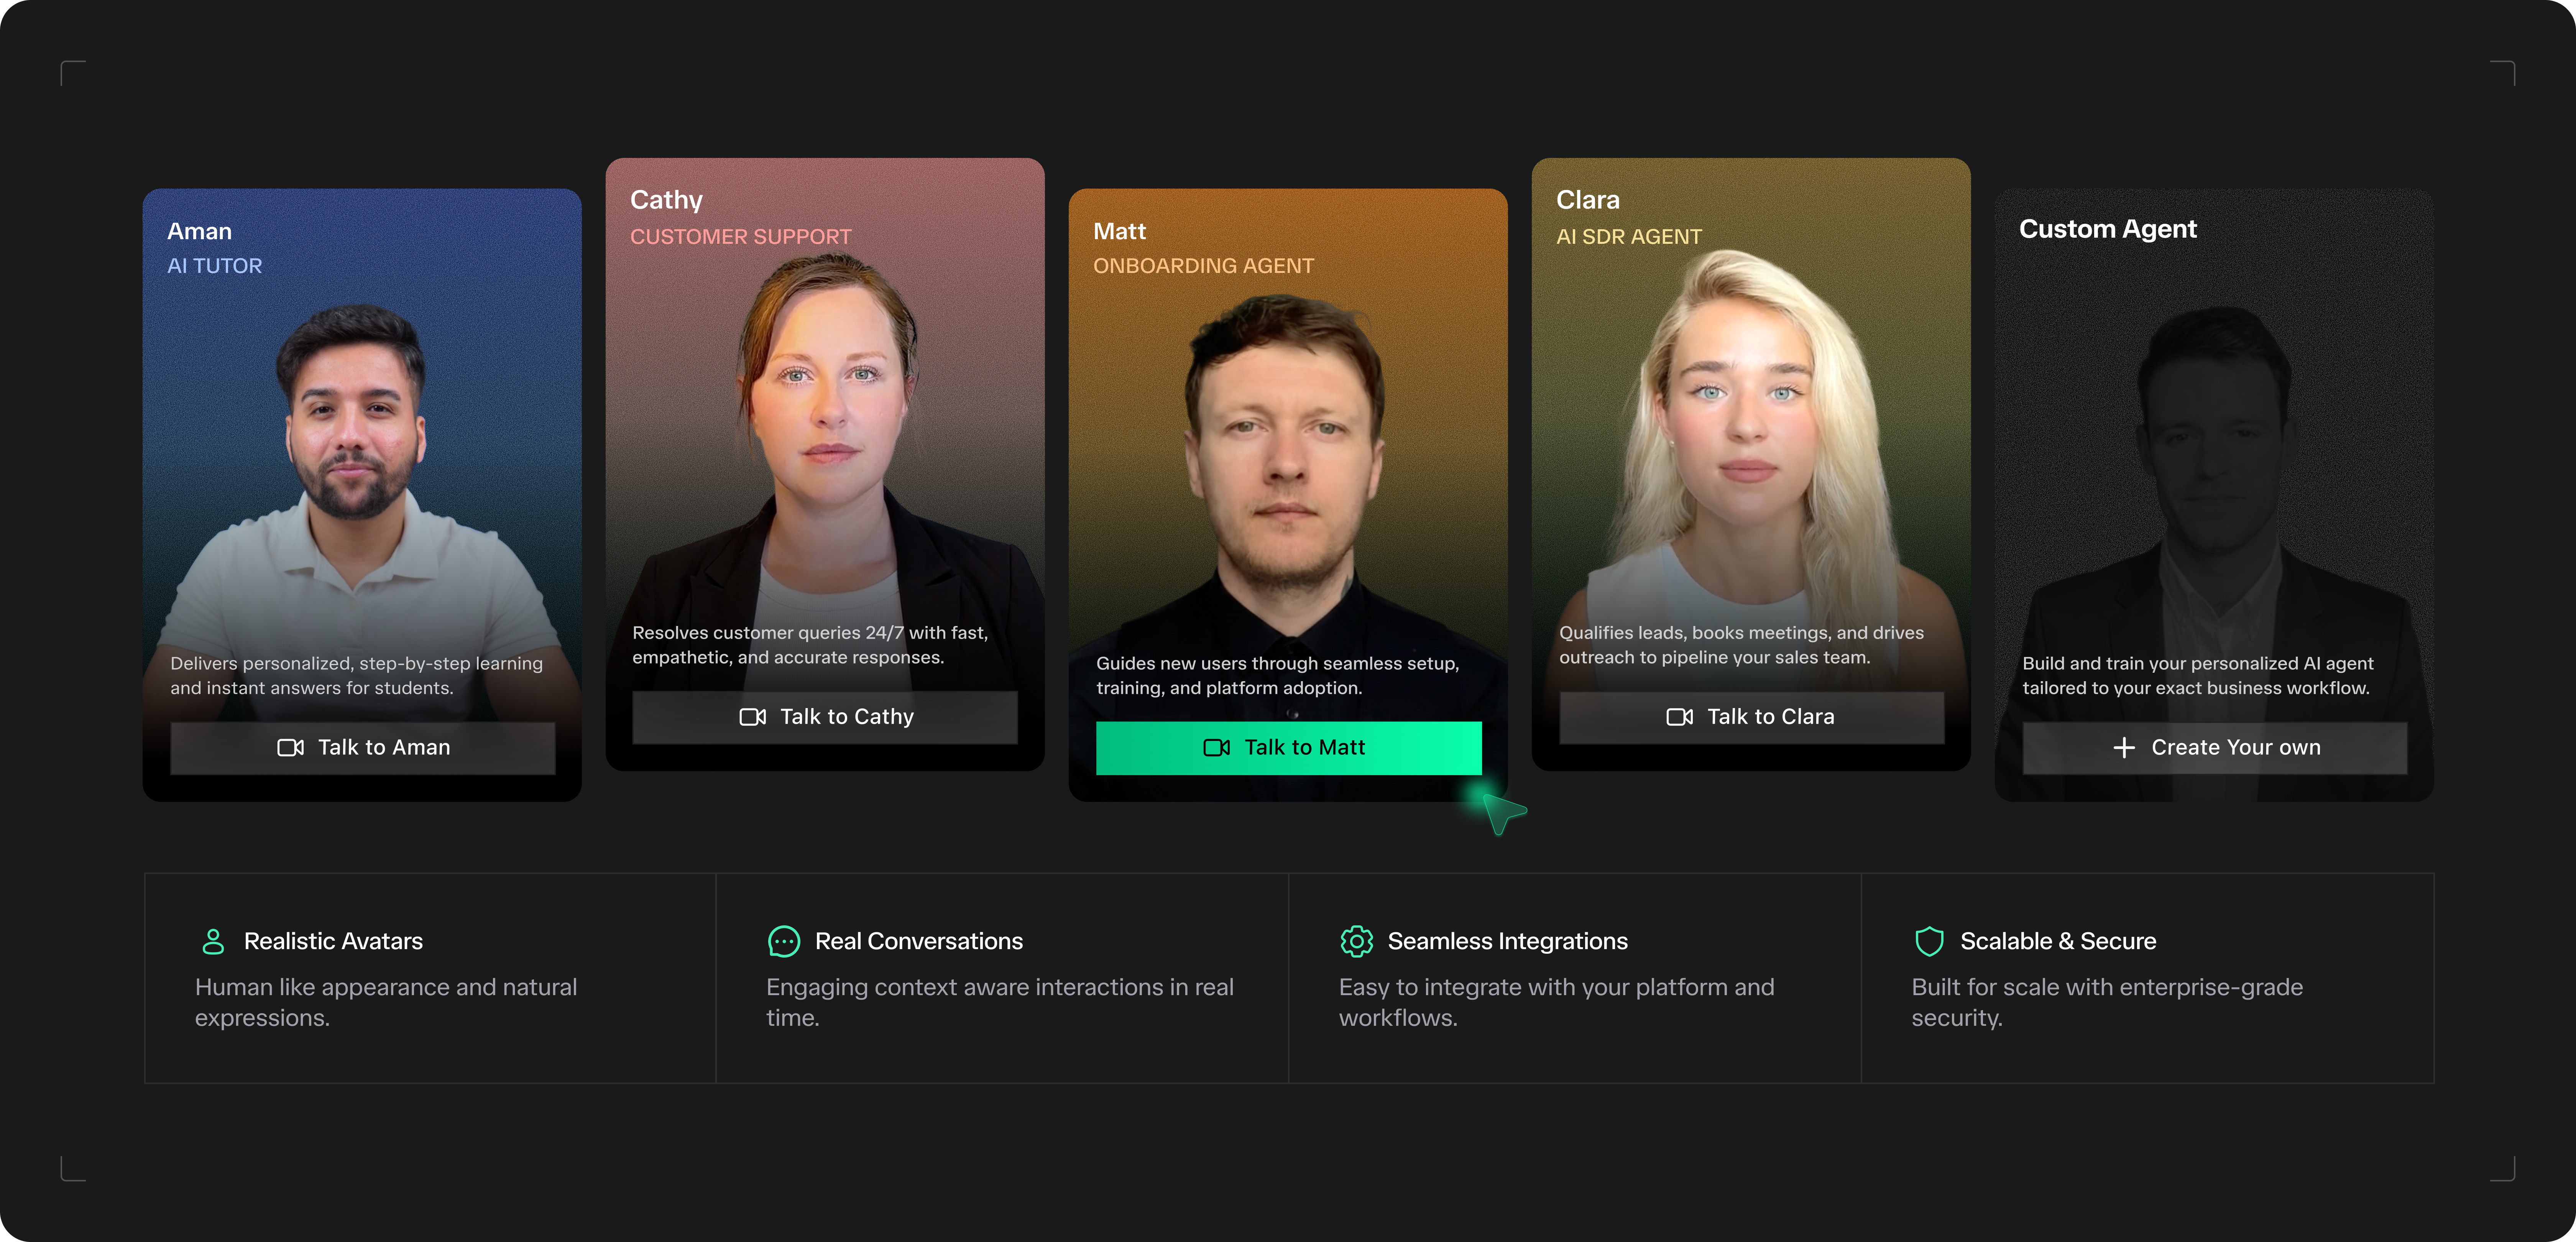Click the name "Cathy" card title
Screen dimensions: 2576x1242
tap(666, 200)
